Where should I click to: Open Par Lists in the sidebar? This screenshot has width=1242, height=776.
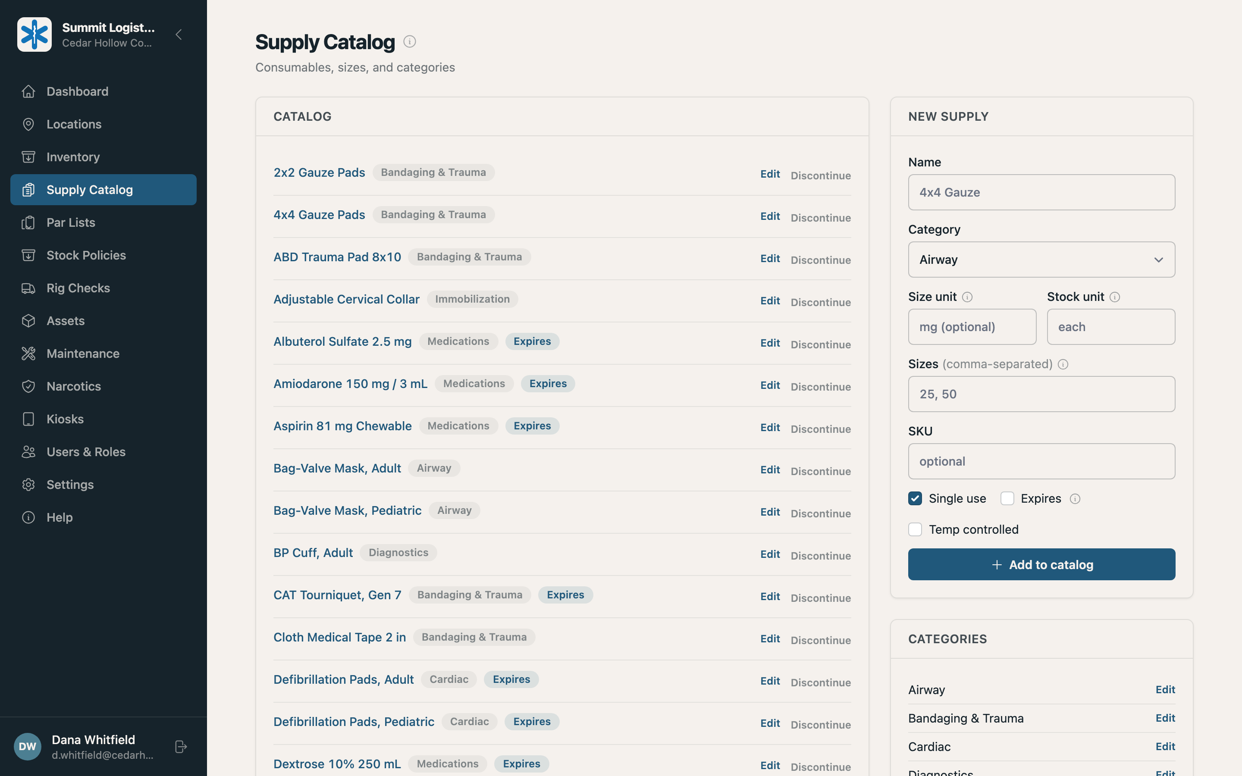103,223
